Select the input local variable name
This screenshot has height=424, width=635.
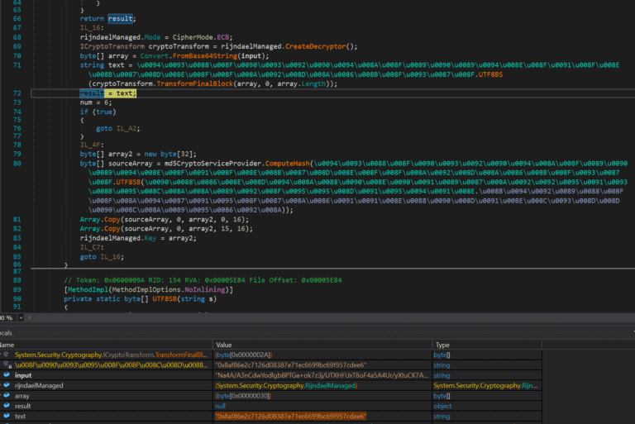click(x=23, y=375)
